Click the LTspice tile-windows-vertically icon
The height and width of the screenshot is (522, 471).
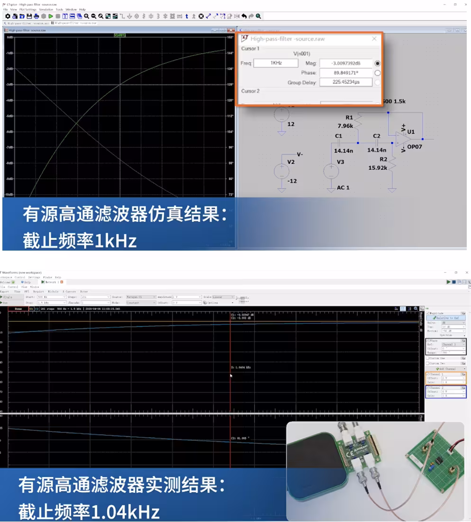(x=65, y=16)
